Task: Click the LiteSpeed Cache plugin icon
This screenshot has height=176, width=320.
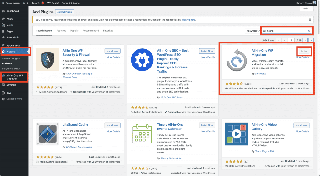Action: tap(48, 134)
